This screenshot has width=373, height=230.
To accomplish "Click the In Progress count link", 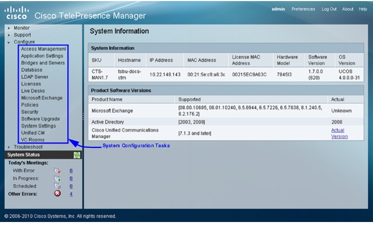I will click(71, 178).
